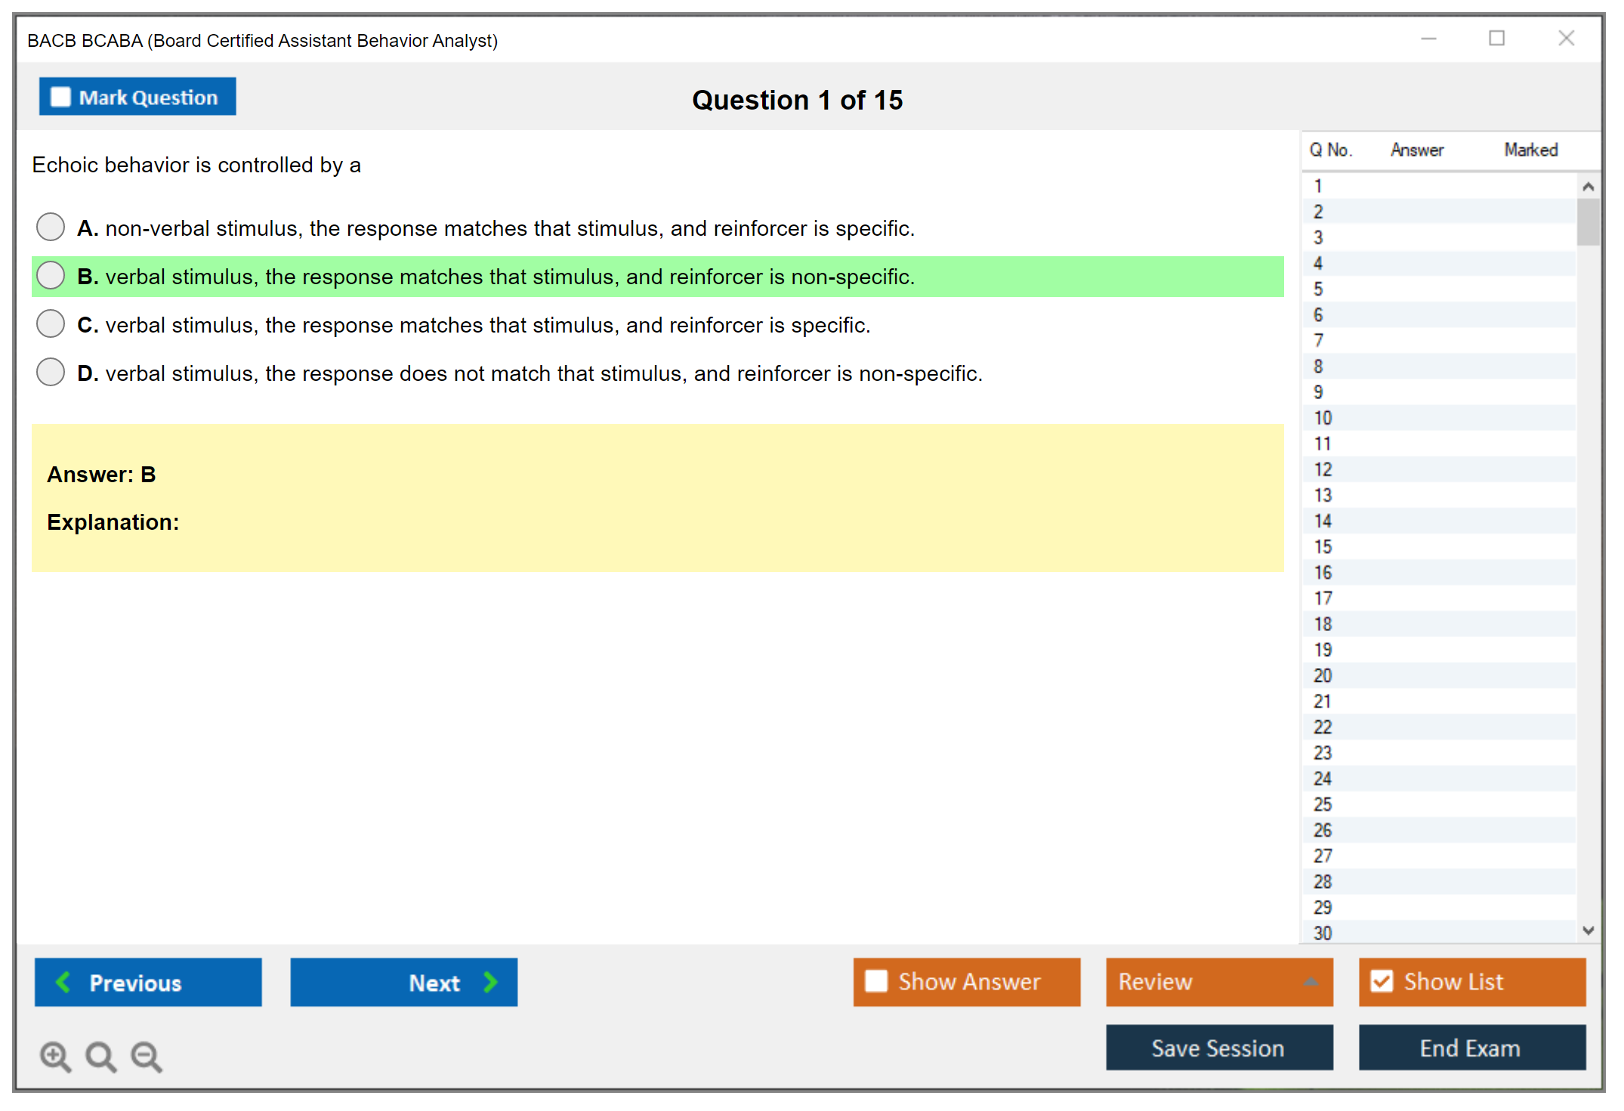Close the BCABA exam window
Screen dimensions: 1624x1111
[1566, 39]
